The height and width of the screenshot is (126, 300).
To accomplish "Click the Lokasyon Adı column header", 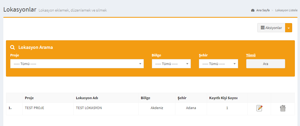I will point(87,98).
